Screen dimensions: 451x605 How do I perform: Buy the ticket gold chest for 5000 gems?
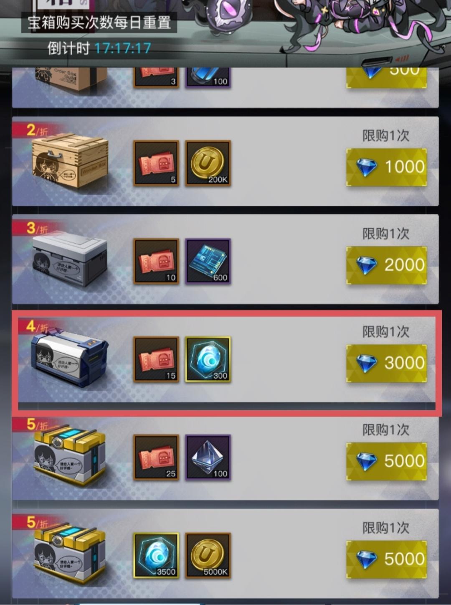pos(387,461)
